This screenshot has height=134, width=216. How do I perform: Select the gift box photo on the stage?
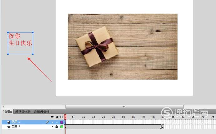[x=123, y=47]
